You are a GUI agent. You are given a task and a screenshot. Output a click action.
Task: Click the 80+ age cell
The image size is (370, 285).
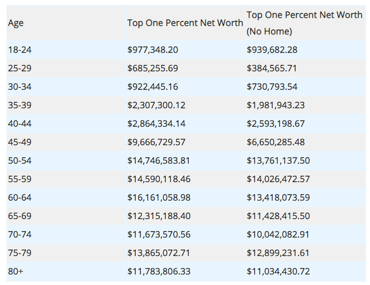click(x=15, y=272)
